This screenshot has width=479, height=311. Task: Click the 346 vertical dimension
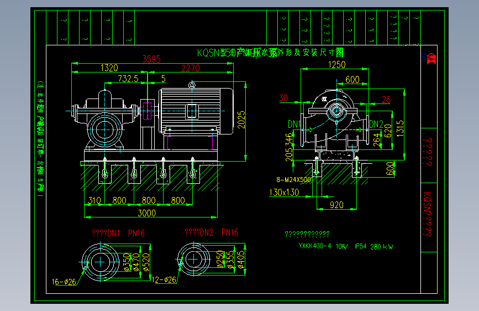(289, 139)
